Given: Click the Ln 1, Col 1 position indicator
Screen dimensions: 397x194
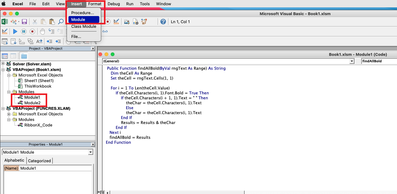Looking at the screenshot, I should pyautogui.click(x=180, y=22).
